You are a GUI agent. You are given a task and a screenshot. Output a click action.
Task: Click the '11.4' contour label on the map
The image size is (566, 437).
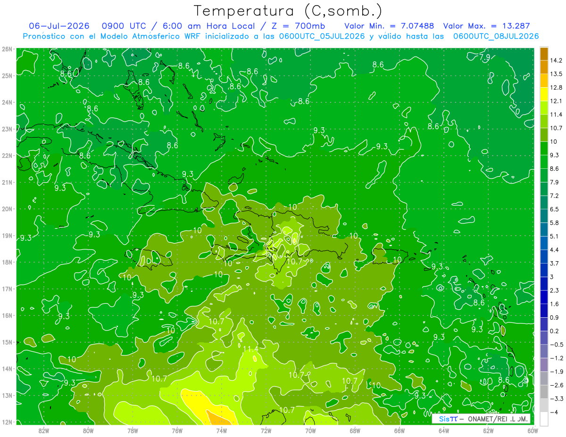250,349
